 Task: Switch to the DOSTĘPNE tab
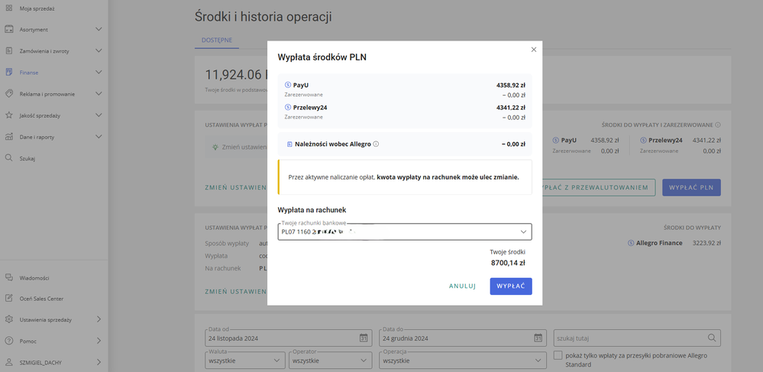(216, 39)
